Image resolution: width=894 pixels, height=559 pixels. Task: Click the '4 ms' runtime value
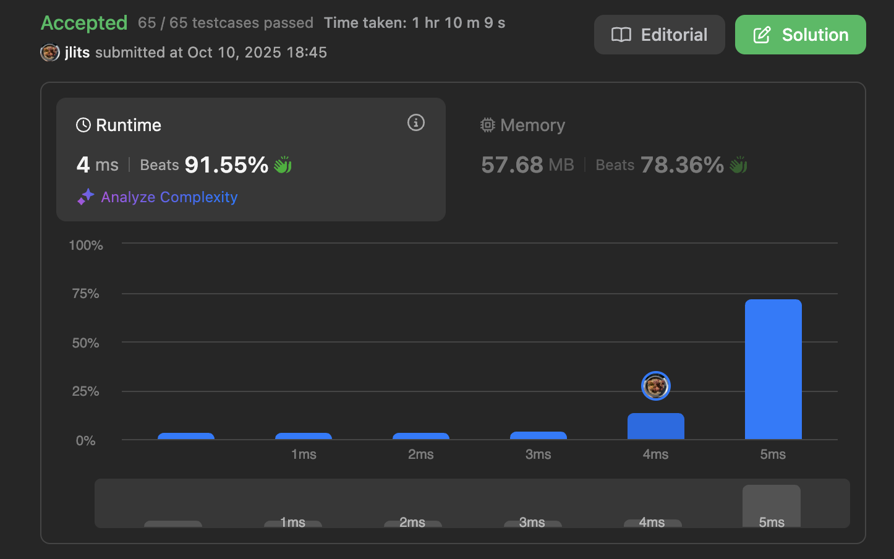coord(98,164)
